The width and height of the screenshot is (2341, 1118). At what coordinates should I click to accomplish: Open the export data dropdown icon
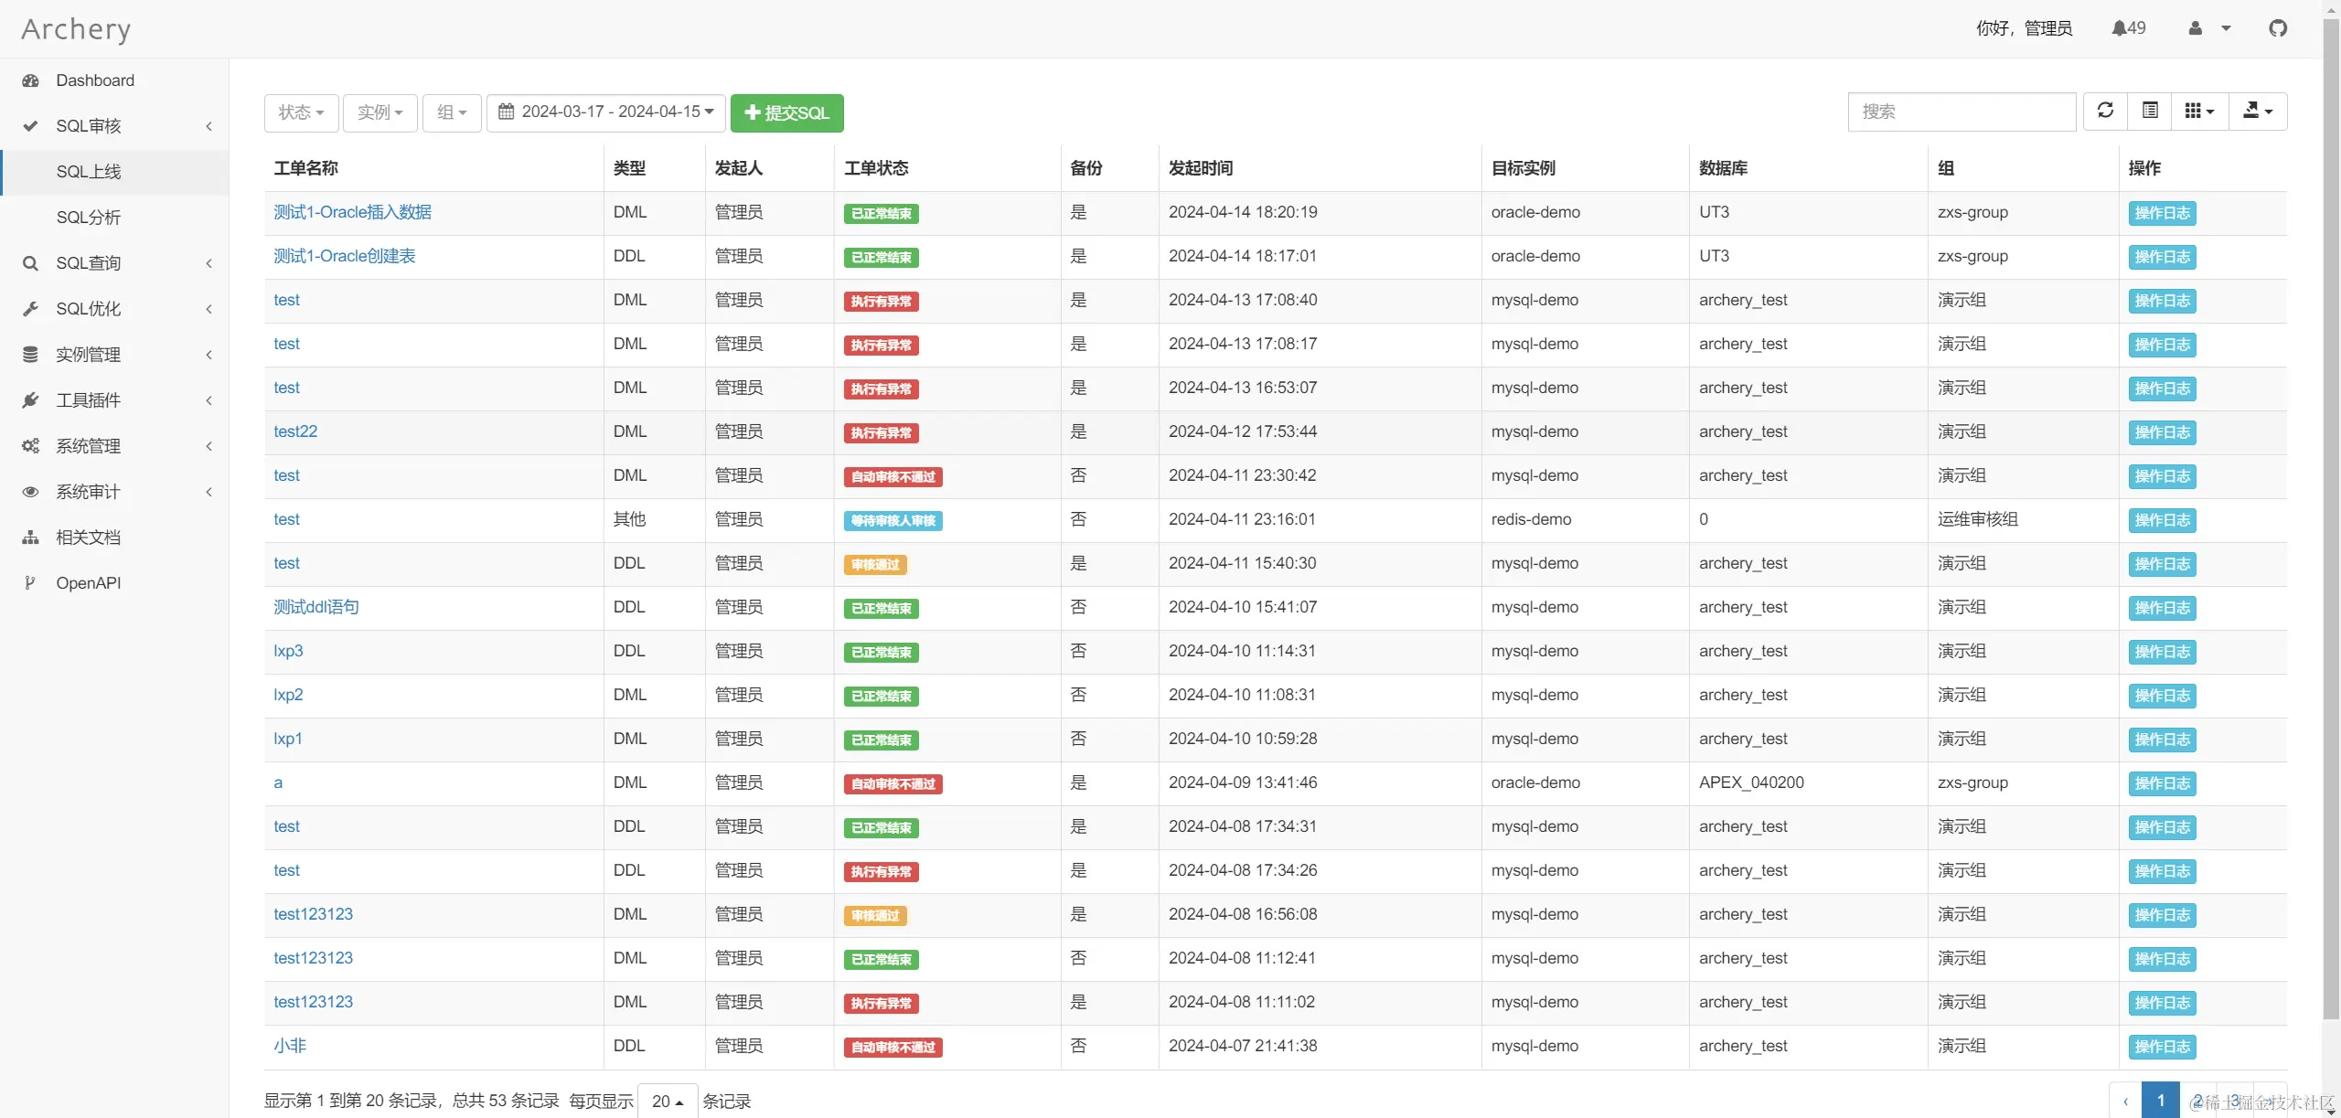click(x=2257, y=111)
